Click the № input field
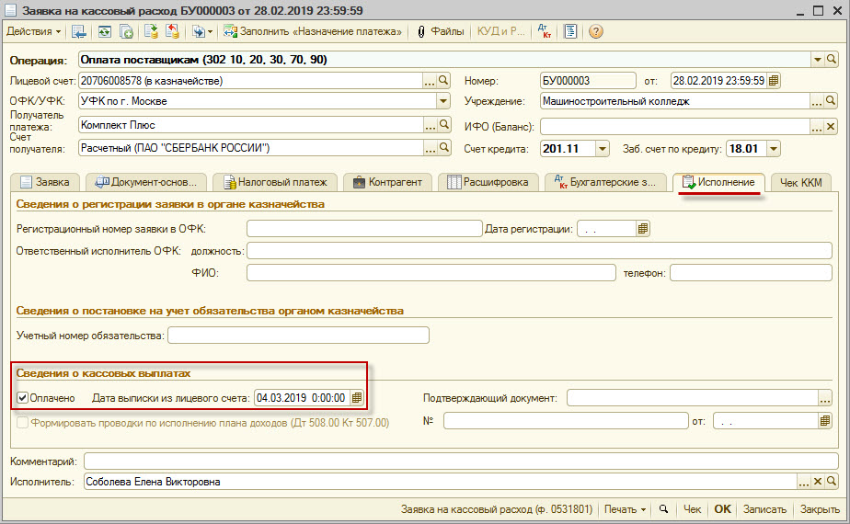This screenshot has width=850, height=524. (566, 420)
